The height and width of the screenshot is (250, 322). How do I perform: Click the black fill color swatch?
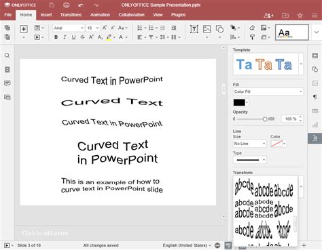click(239, 102)
